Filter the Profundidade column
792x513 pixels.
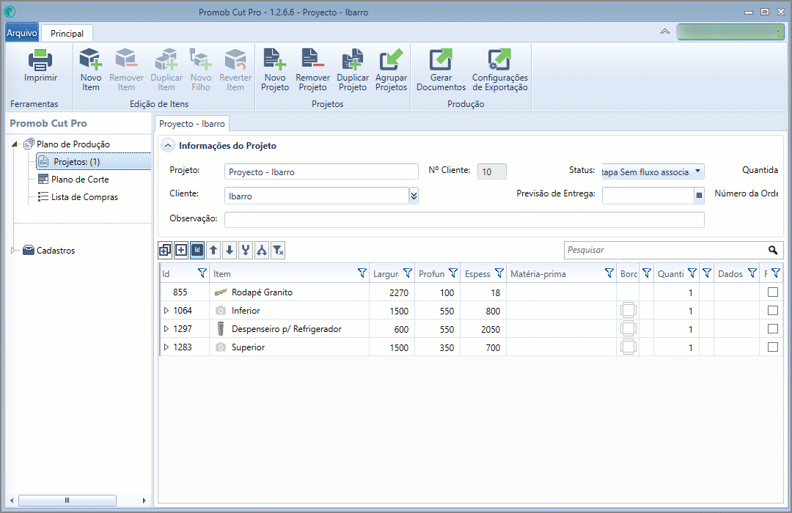tap(453, 273)
